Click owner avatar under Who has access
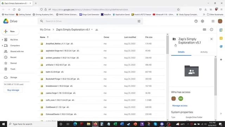This screenshot has width=225, height=127. (174, 98)
